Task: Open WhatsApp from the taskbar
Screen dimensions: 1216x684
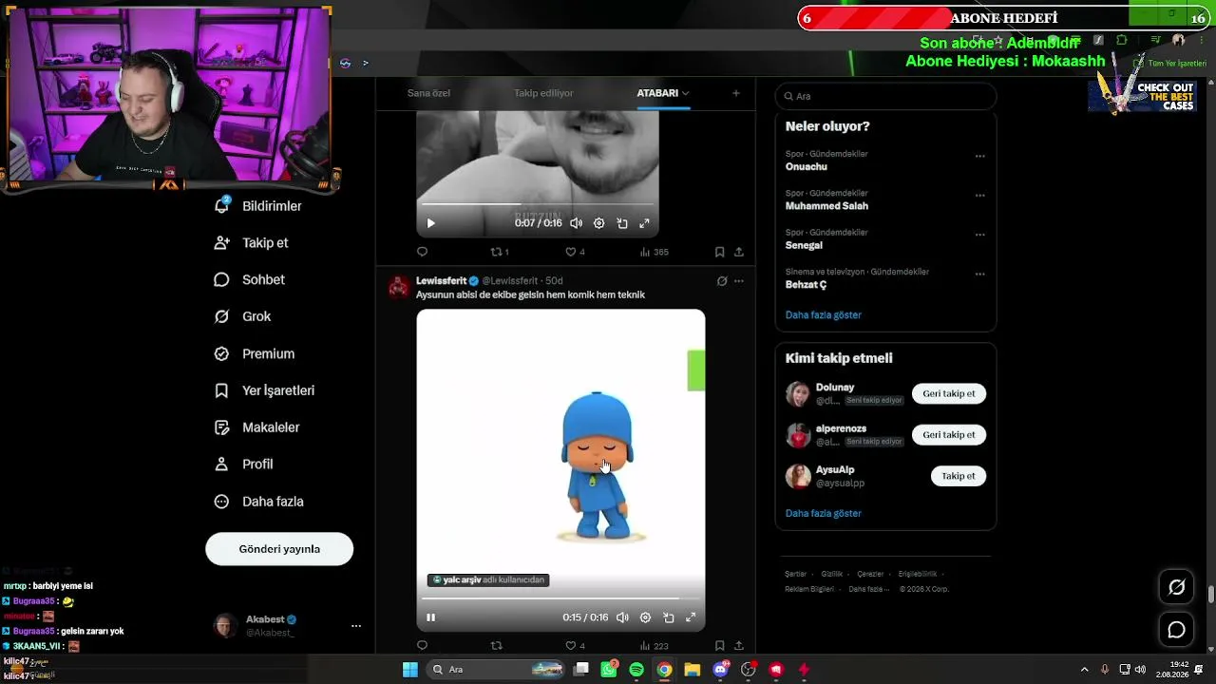Action: [609, 670]
